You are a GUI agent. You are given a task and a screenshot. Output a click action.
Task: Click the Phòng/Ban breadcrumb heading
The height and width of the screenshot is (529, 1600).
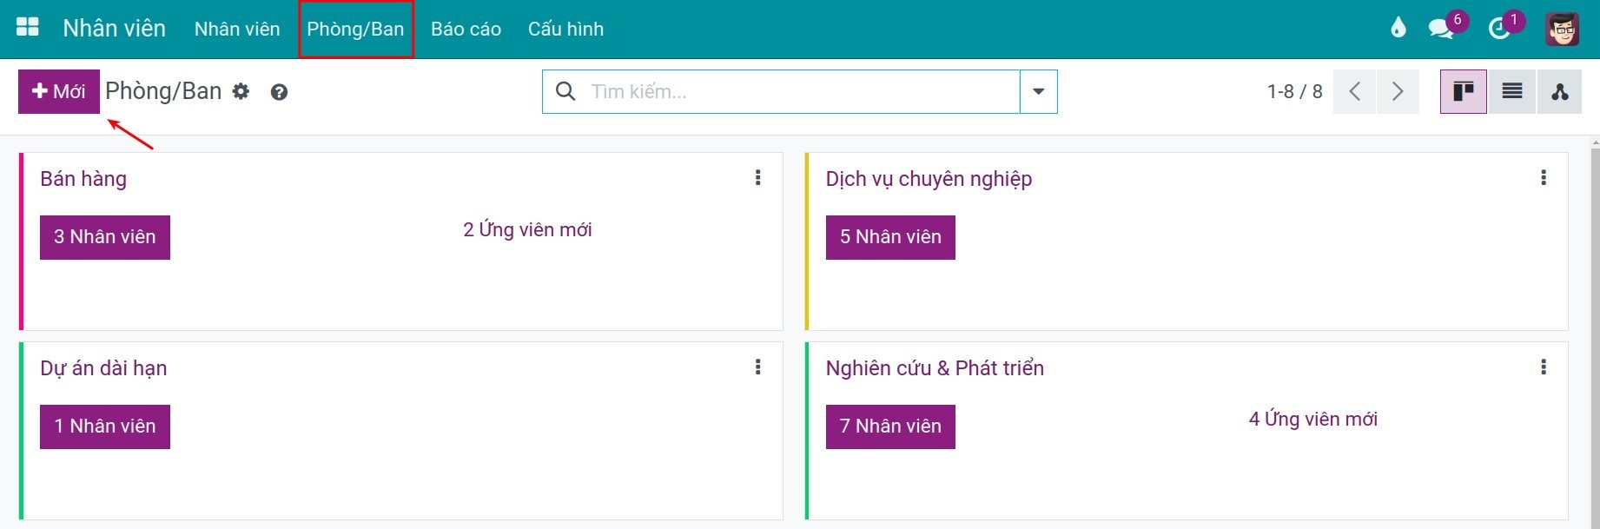(163, 91)
